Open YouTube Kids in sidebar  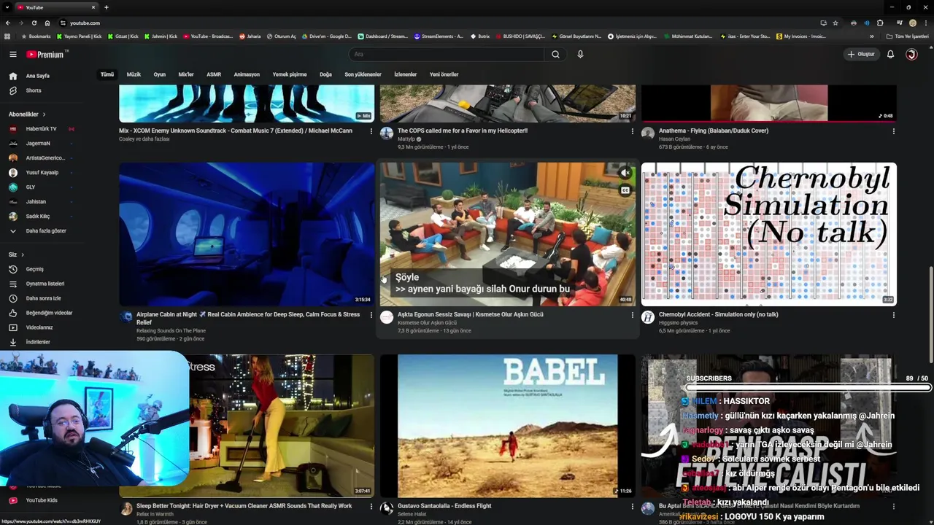41,500
